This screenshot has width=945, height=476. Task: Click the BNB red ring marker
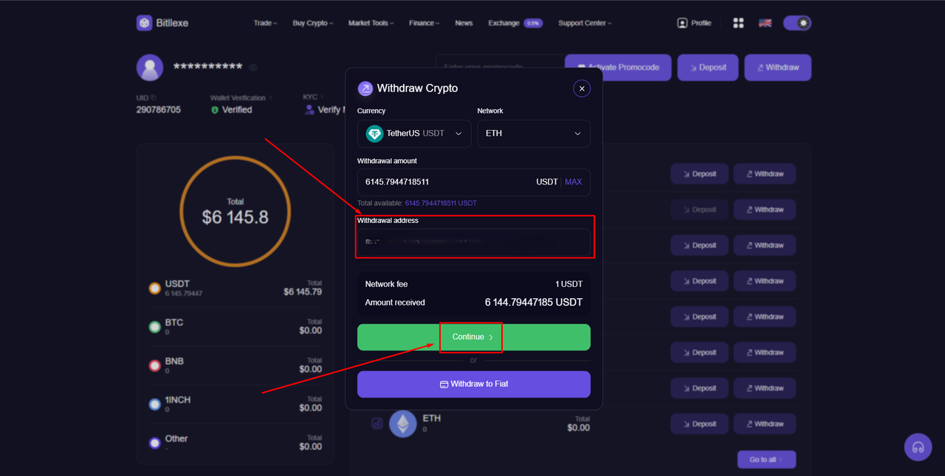coord(154,365)
